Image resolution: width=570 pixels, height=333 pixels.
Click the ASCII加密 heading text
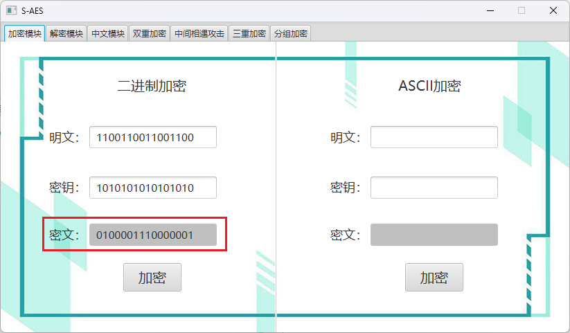429,86
